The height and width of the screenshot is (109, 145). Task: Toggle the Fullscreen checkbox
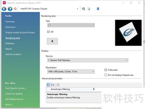tap(106, 70)
